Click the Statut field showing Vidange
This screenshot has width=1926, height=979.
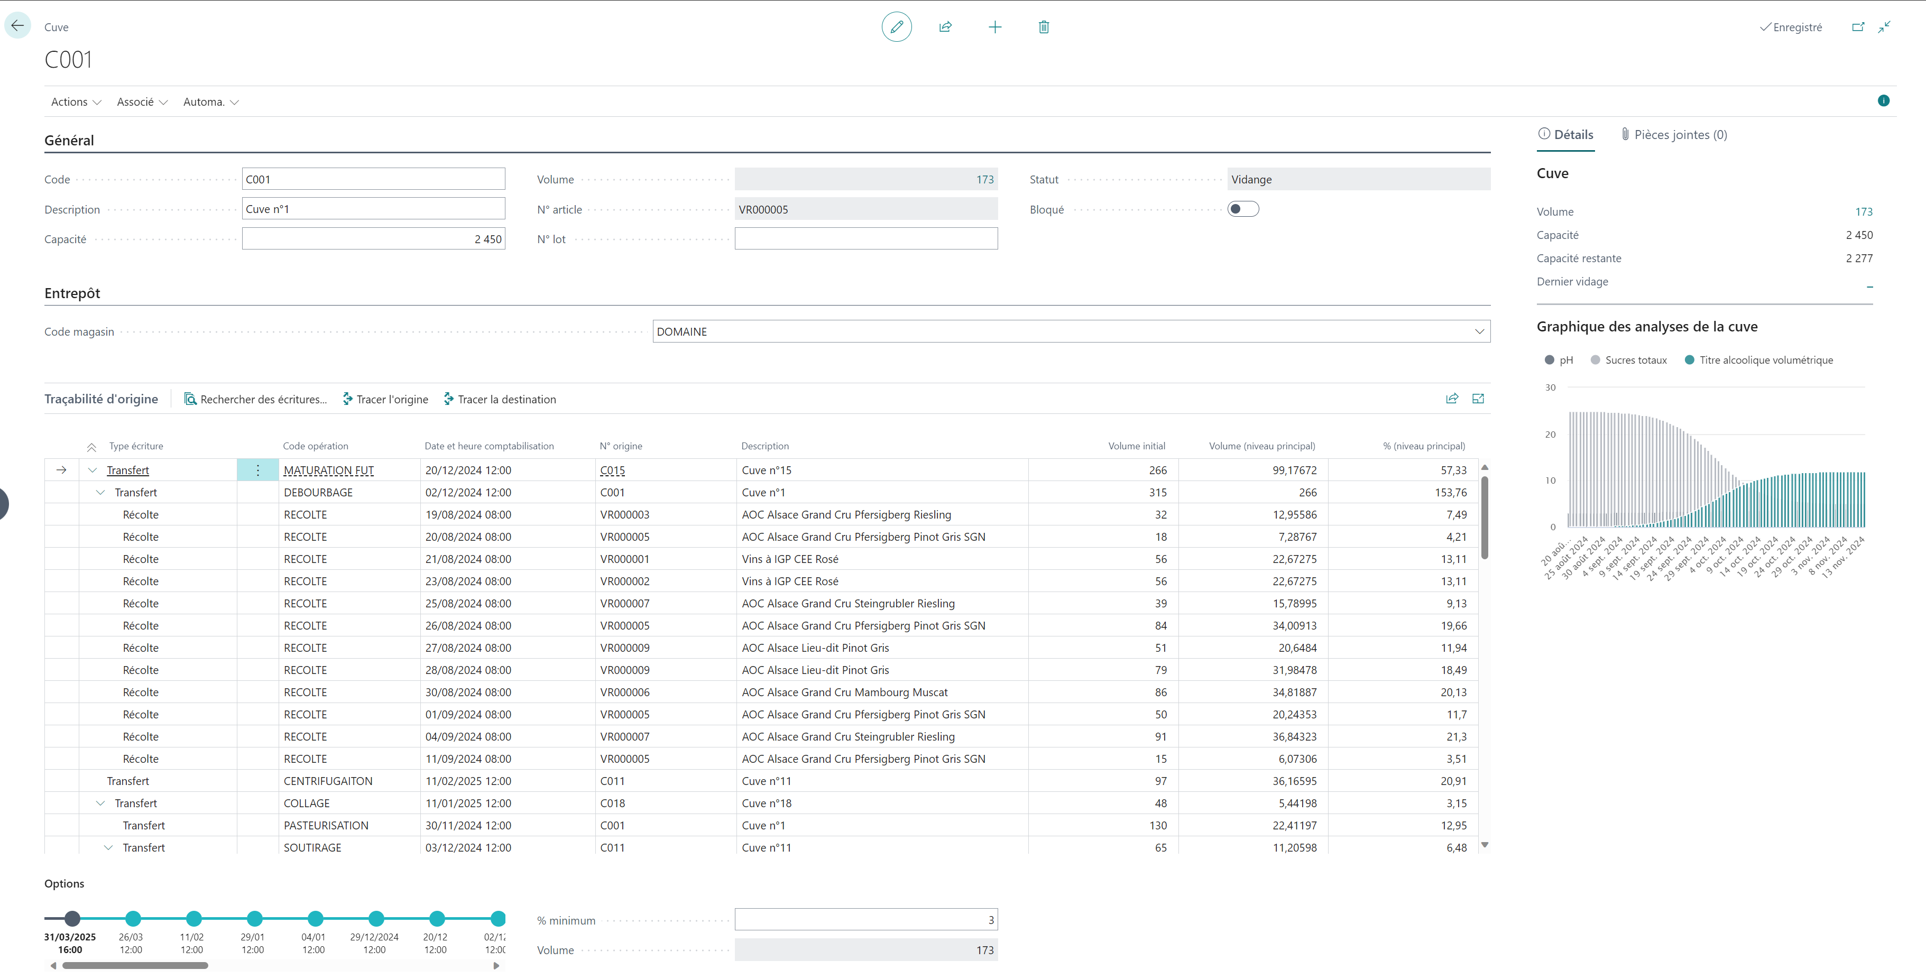coord(1359,179)
